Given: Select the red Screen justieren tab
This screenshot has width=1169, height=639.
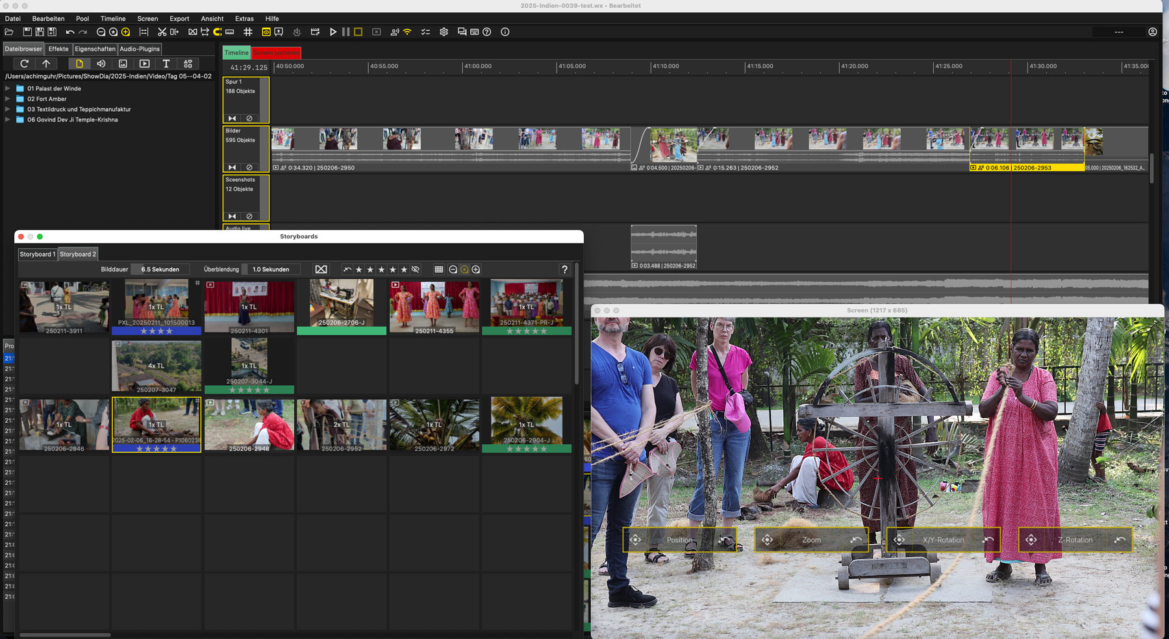Looking at the screenshot, I should (277, 53).
